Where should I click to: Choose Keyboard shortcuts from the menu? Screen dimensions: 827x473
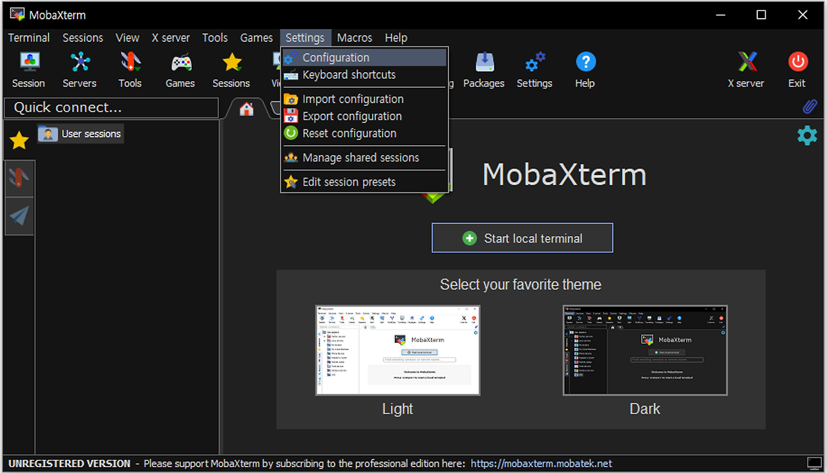click(364, 75)
